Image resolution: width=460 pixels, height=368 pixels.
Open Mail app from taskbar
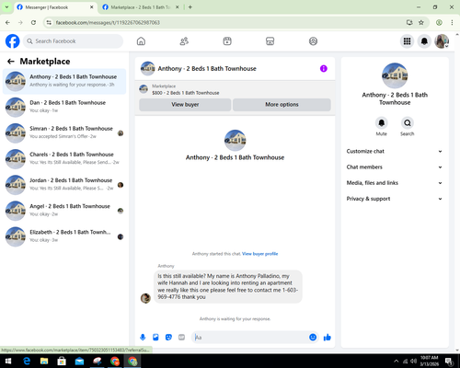[79, 361]
